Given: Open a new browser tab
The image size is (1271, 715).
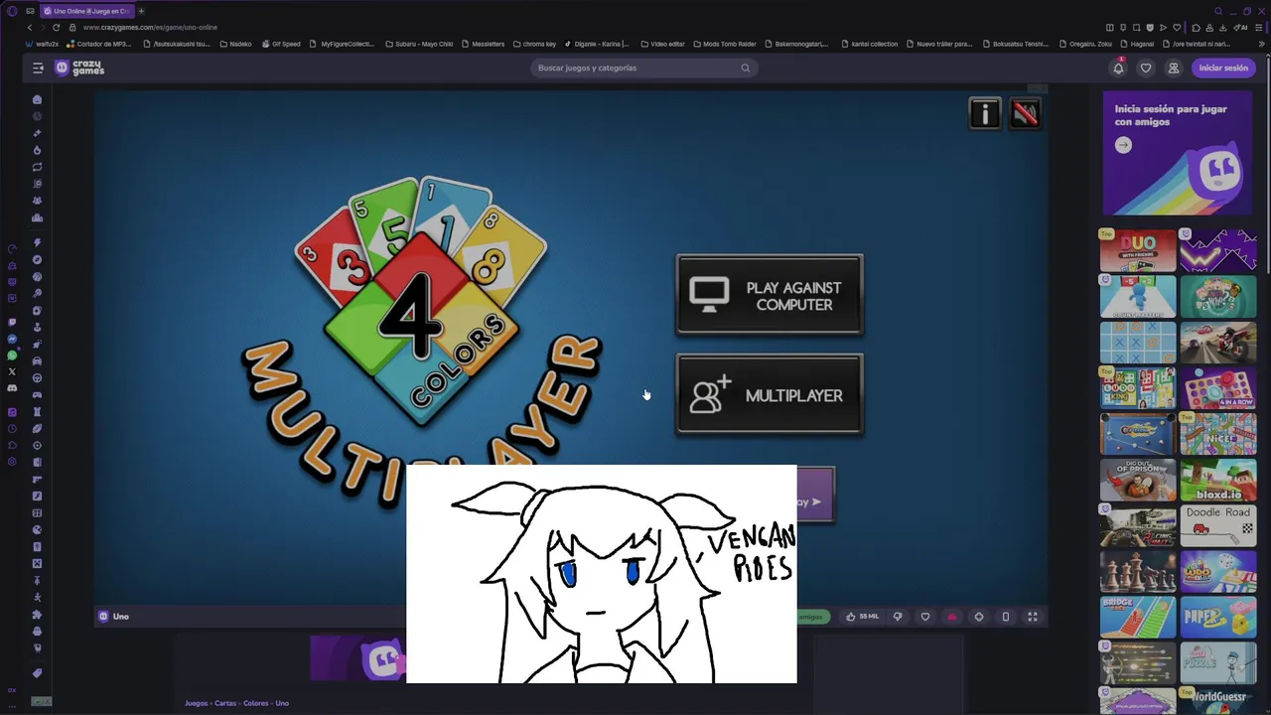Looking at the screenshot, I should (x=141, y=11).
